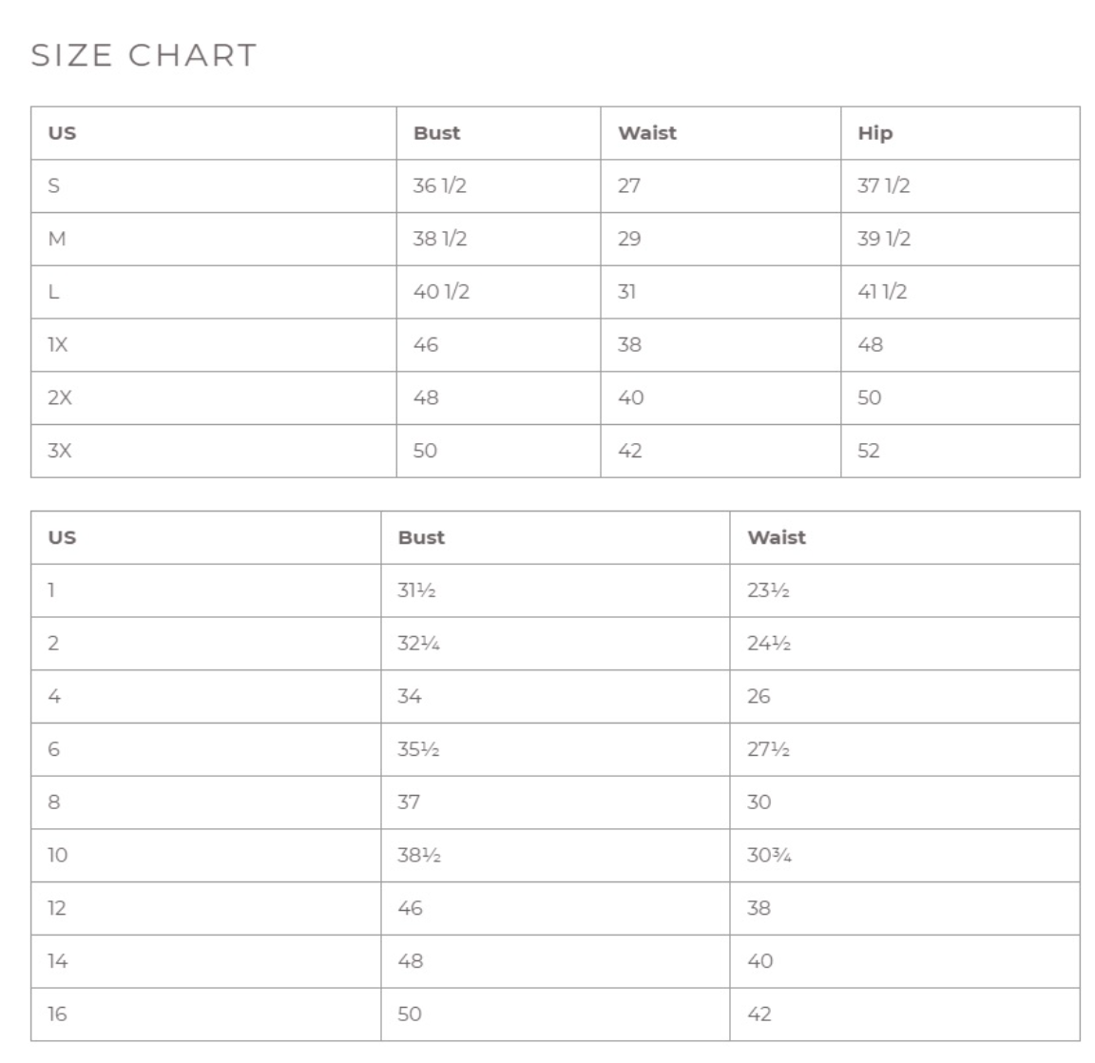
Task: Select the 41 1/2 hip measurement
Action: [882, 292]
